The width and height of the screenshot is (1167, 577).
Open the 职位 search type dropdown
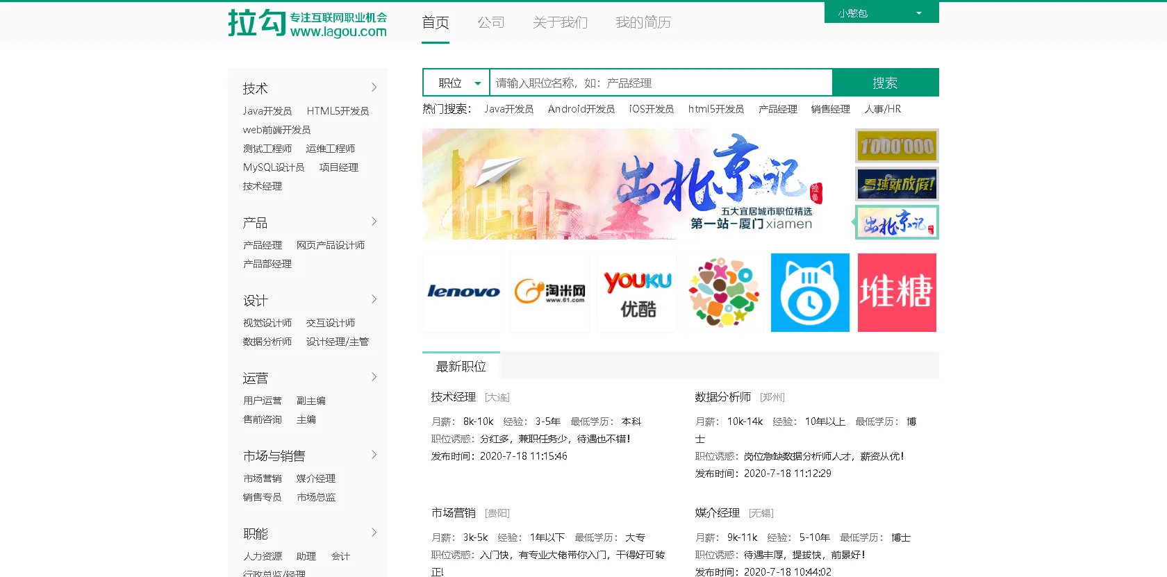point(456,83)
